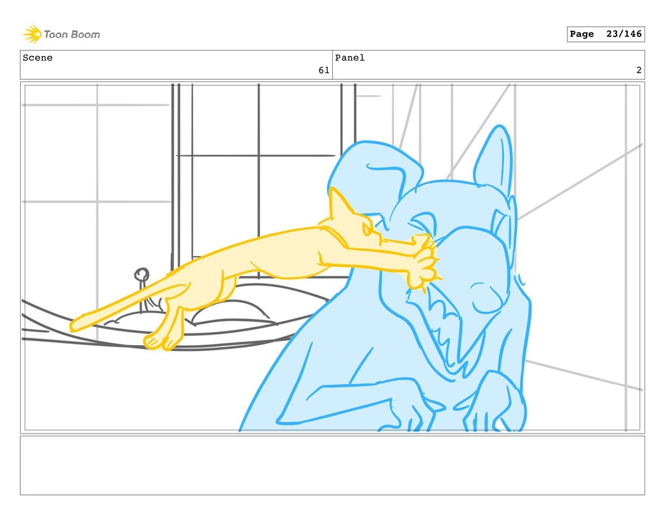Select the Panel label text
The height and width of the screenshot is (515, 666).
(x=349, y=58)
